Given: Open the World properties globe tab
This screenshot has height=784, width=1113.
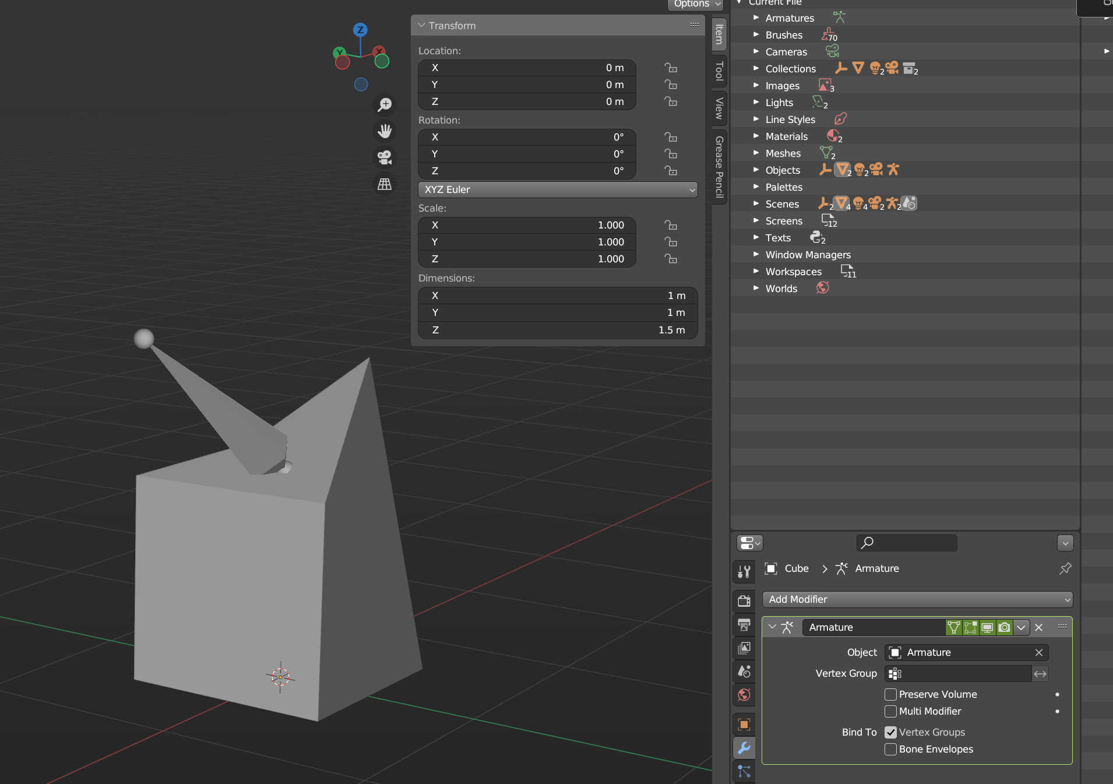Looking at the screenshot, I should pos(744,695).
